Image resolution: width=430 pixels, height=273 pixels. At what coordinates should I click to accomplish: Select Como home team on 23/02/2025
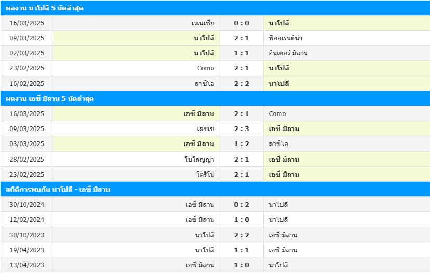pos(206,68)
